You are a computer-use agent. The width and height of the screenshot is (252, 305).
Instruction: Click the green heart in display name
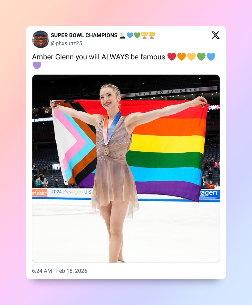tap(137, 35)
